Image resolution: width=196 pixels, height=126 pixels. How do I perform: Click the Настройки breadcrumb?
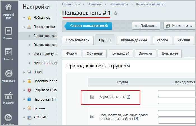(x=95, y=4)
